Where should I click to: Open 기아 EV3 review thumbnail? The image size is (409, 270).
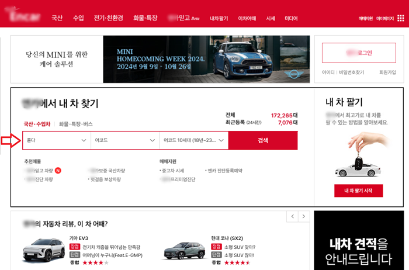pos(44,250)
